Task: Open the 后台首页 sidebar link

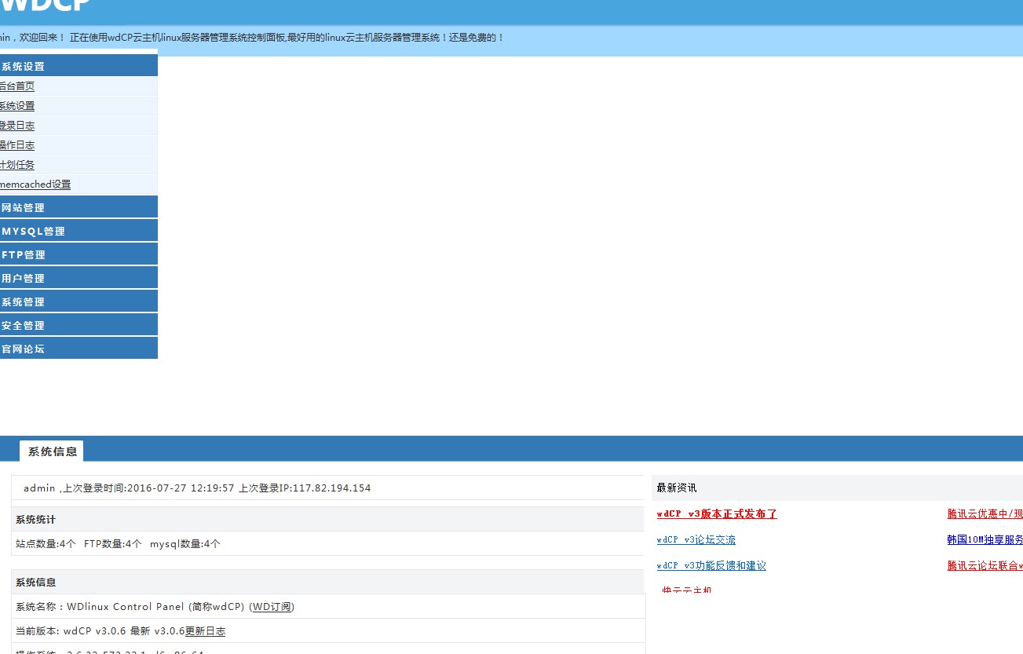Action: tap(17, 86)
